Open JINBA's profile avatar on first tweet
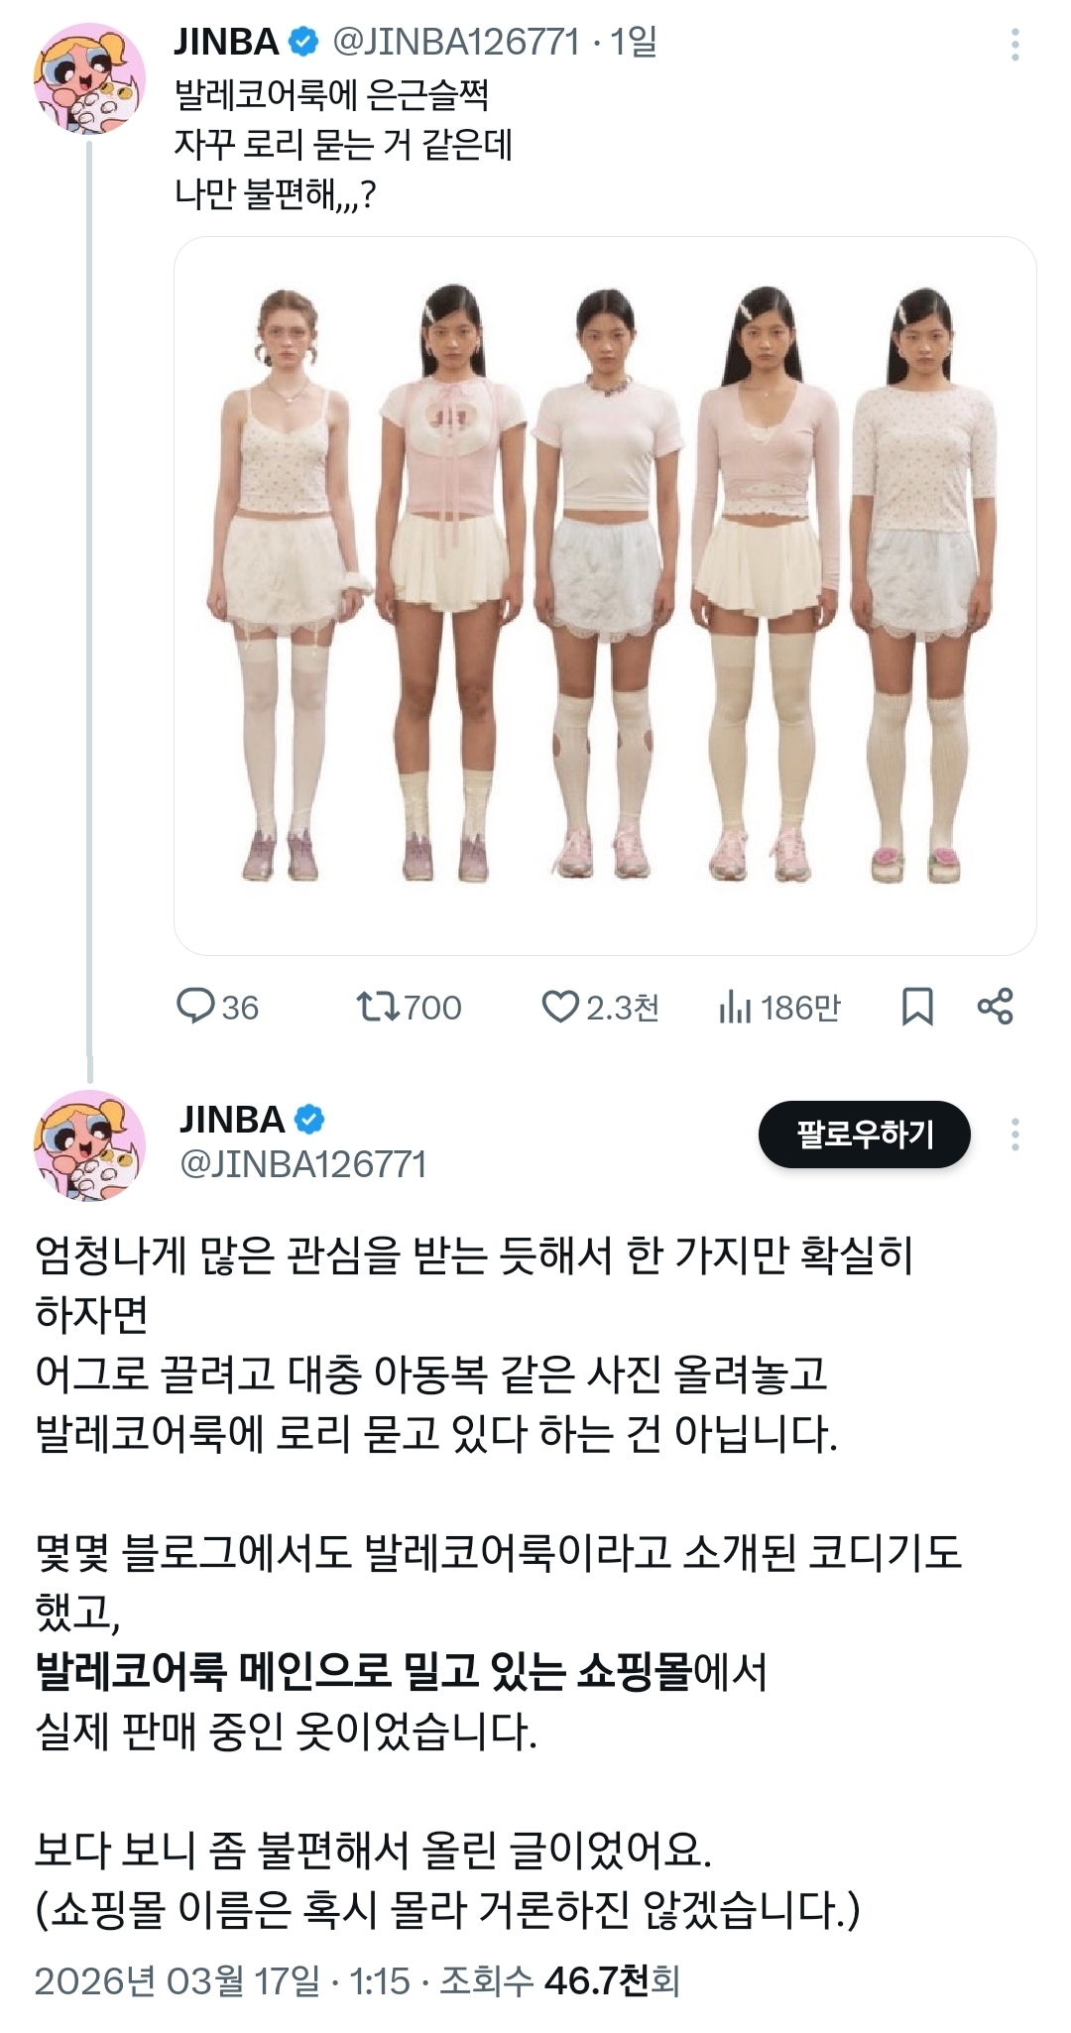 point(89,77)
